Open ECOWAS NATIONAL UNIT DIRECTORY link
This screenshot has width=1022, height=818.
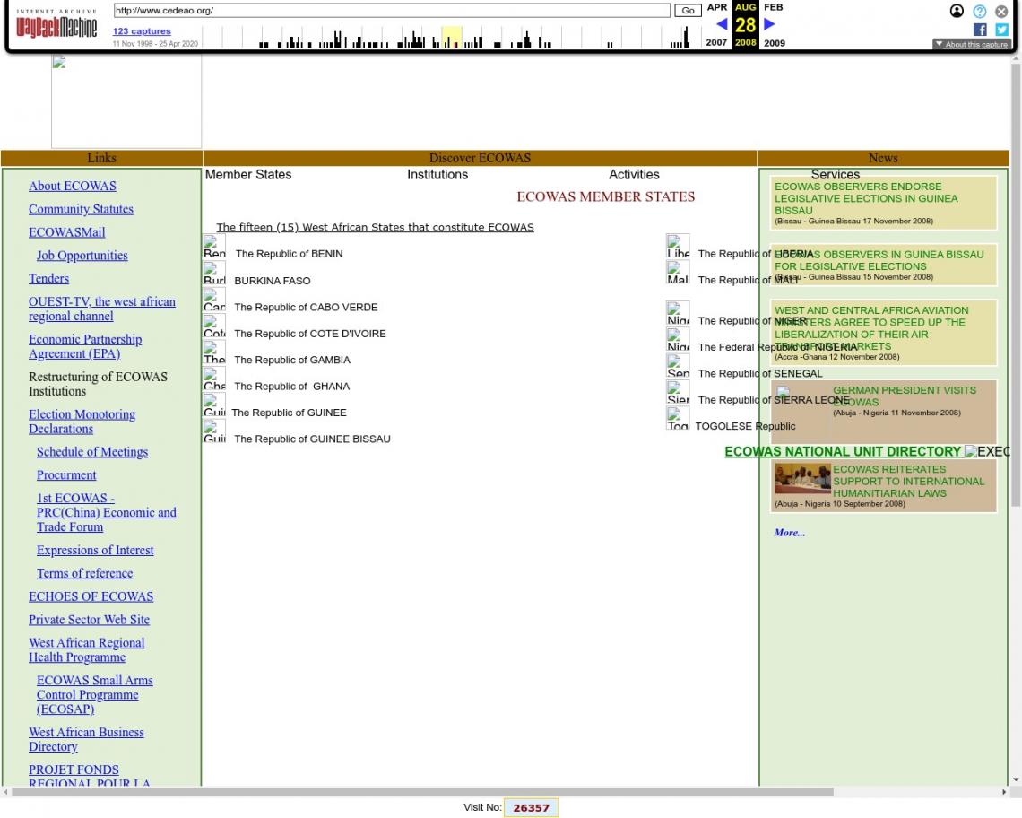843,452
